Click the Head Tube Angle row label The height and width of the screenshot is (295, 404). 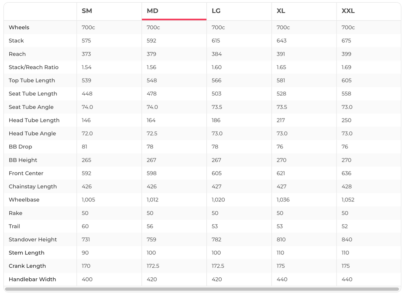(x=32, y=134)
